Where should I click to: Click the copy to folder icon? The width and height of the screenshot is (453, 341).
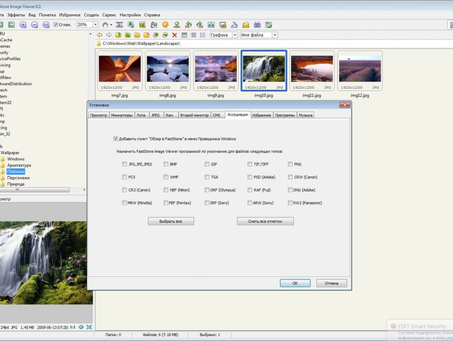pos(156,35)
